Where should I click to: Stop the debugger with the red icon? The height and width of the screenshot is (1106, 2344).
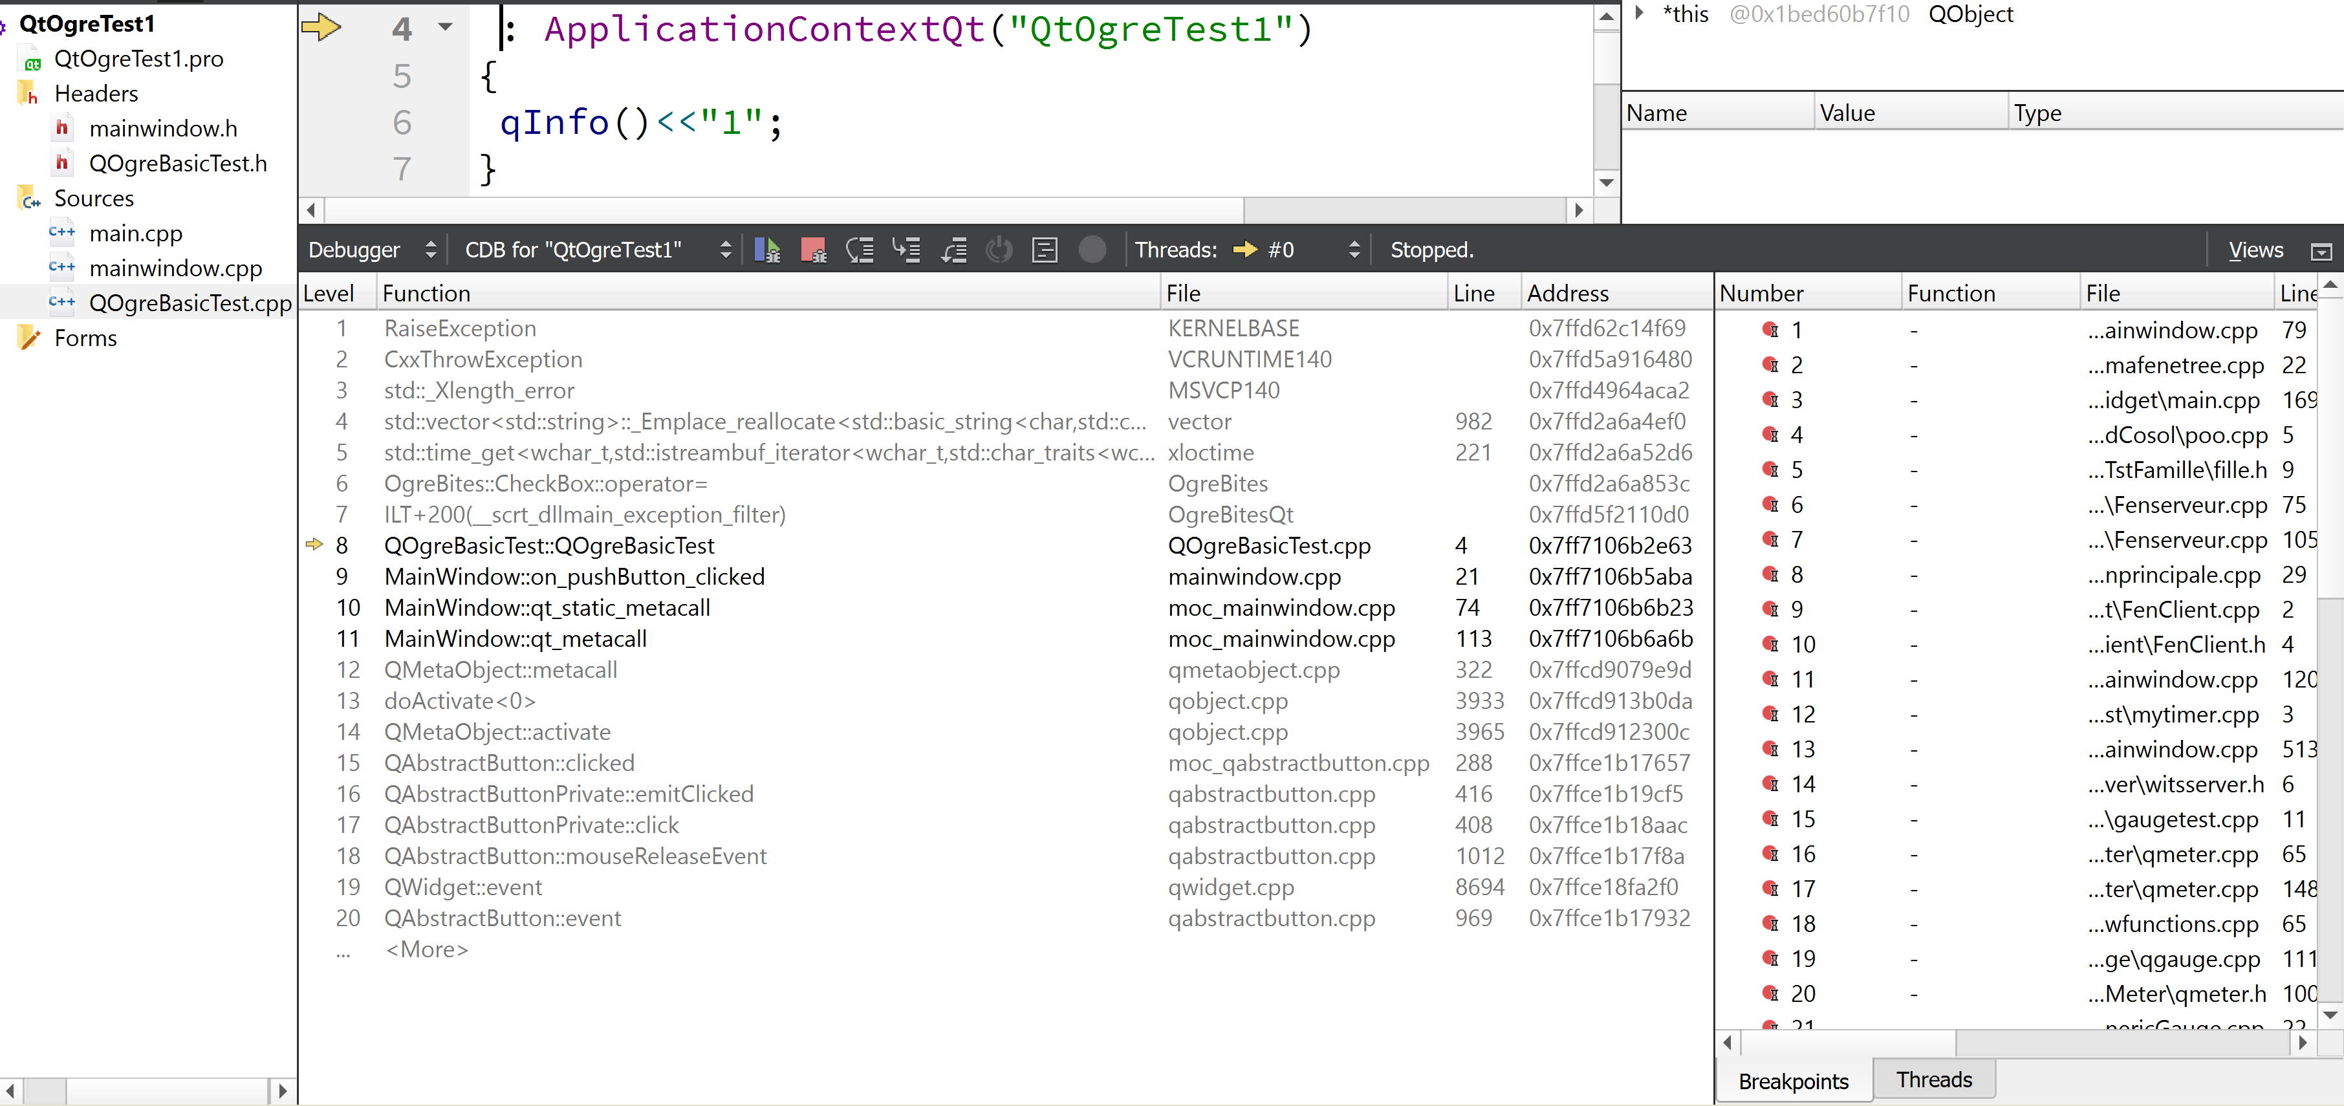tap(812, 250)
